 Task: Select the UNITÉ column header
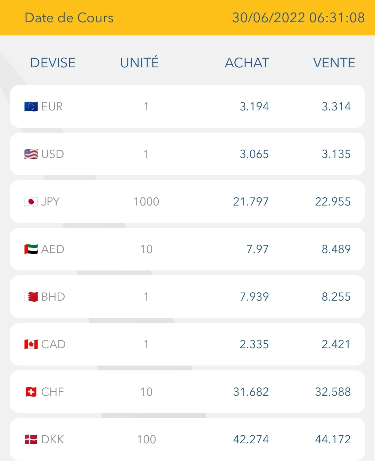coord(140,62)
